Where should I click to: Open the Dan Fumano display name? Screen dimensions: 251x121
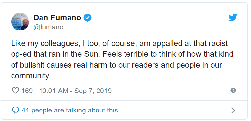(x=57, y=17)
